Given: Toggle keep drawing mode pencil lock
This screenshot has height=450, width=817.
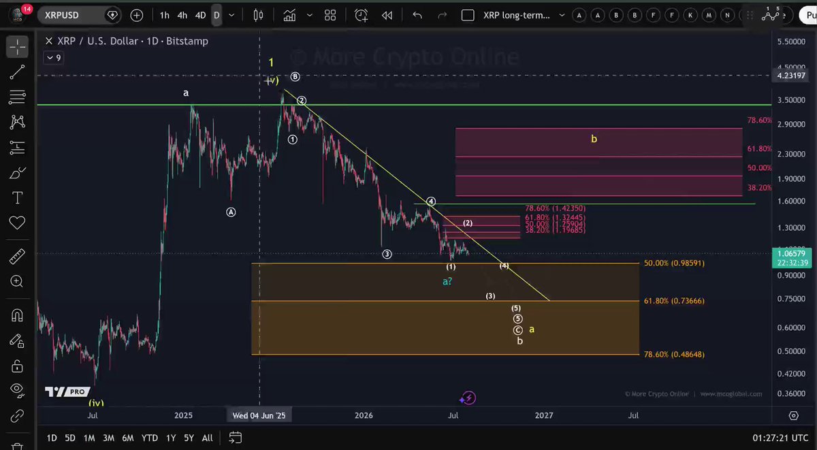Looking at the screenshot, I should [17, 340].
